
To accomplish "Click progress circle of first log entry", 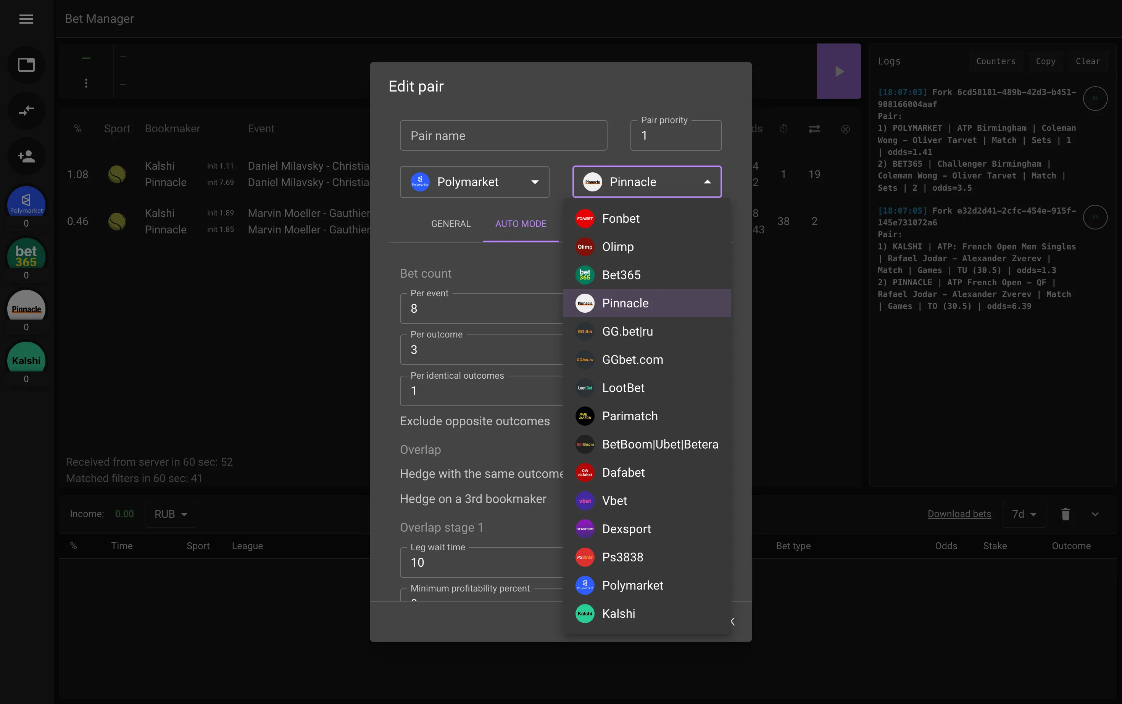I will [1095, 98].
